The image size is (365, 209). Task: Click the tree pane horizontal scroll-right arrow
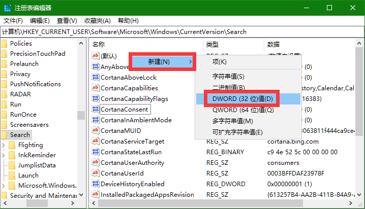coord(73,203)
